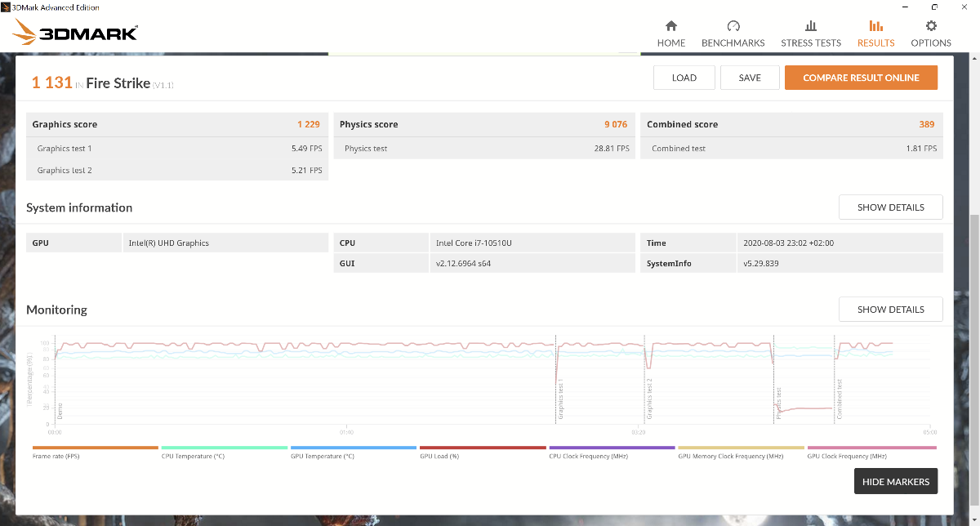980x526 pixels.
Task: Hide the chart markers
Action: tap(896, 482)
